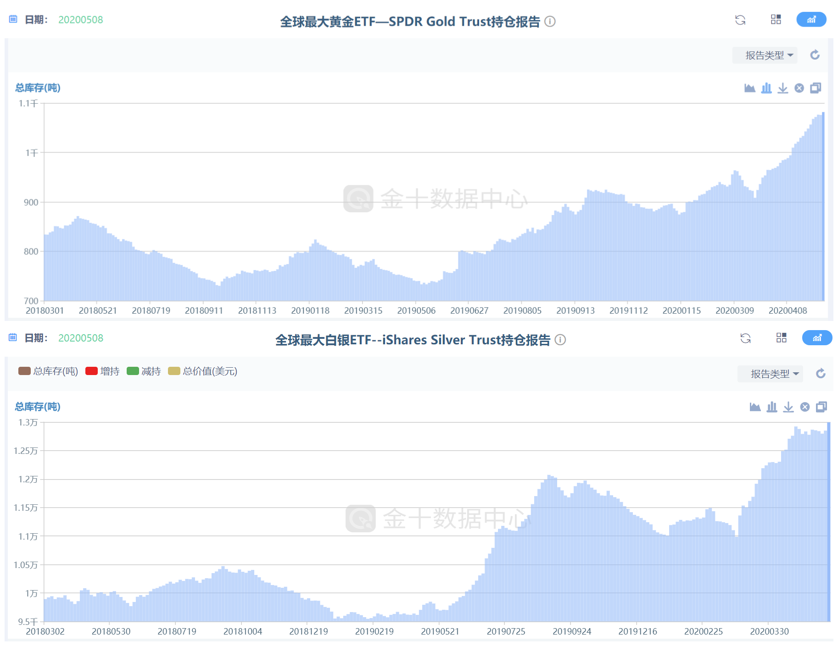Click silver x-axis label 20190725
The width and height of the screenshot is (838, 646).
(506, 631)
